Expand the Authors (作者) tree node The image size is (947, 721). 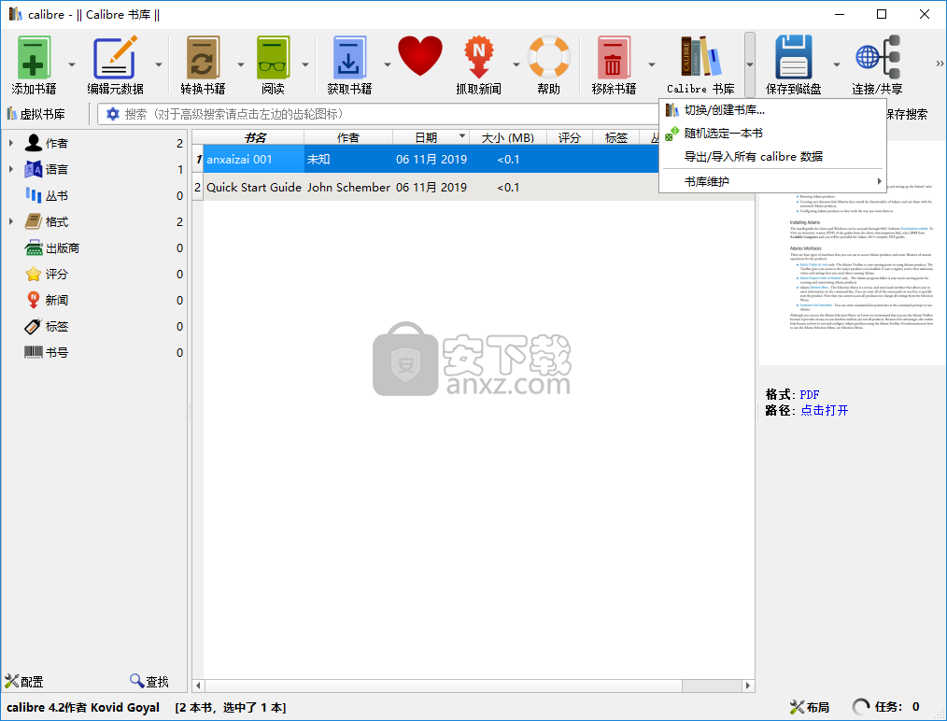click(11, 143)
